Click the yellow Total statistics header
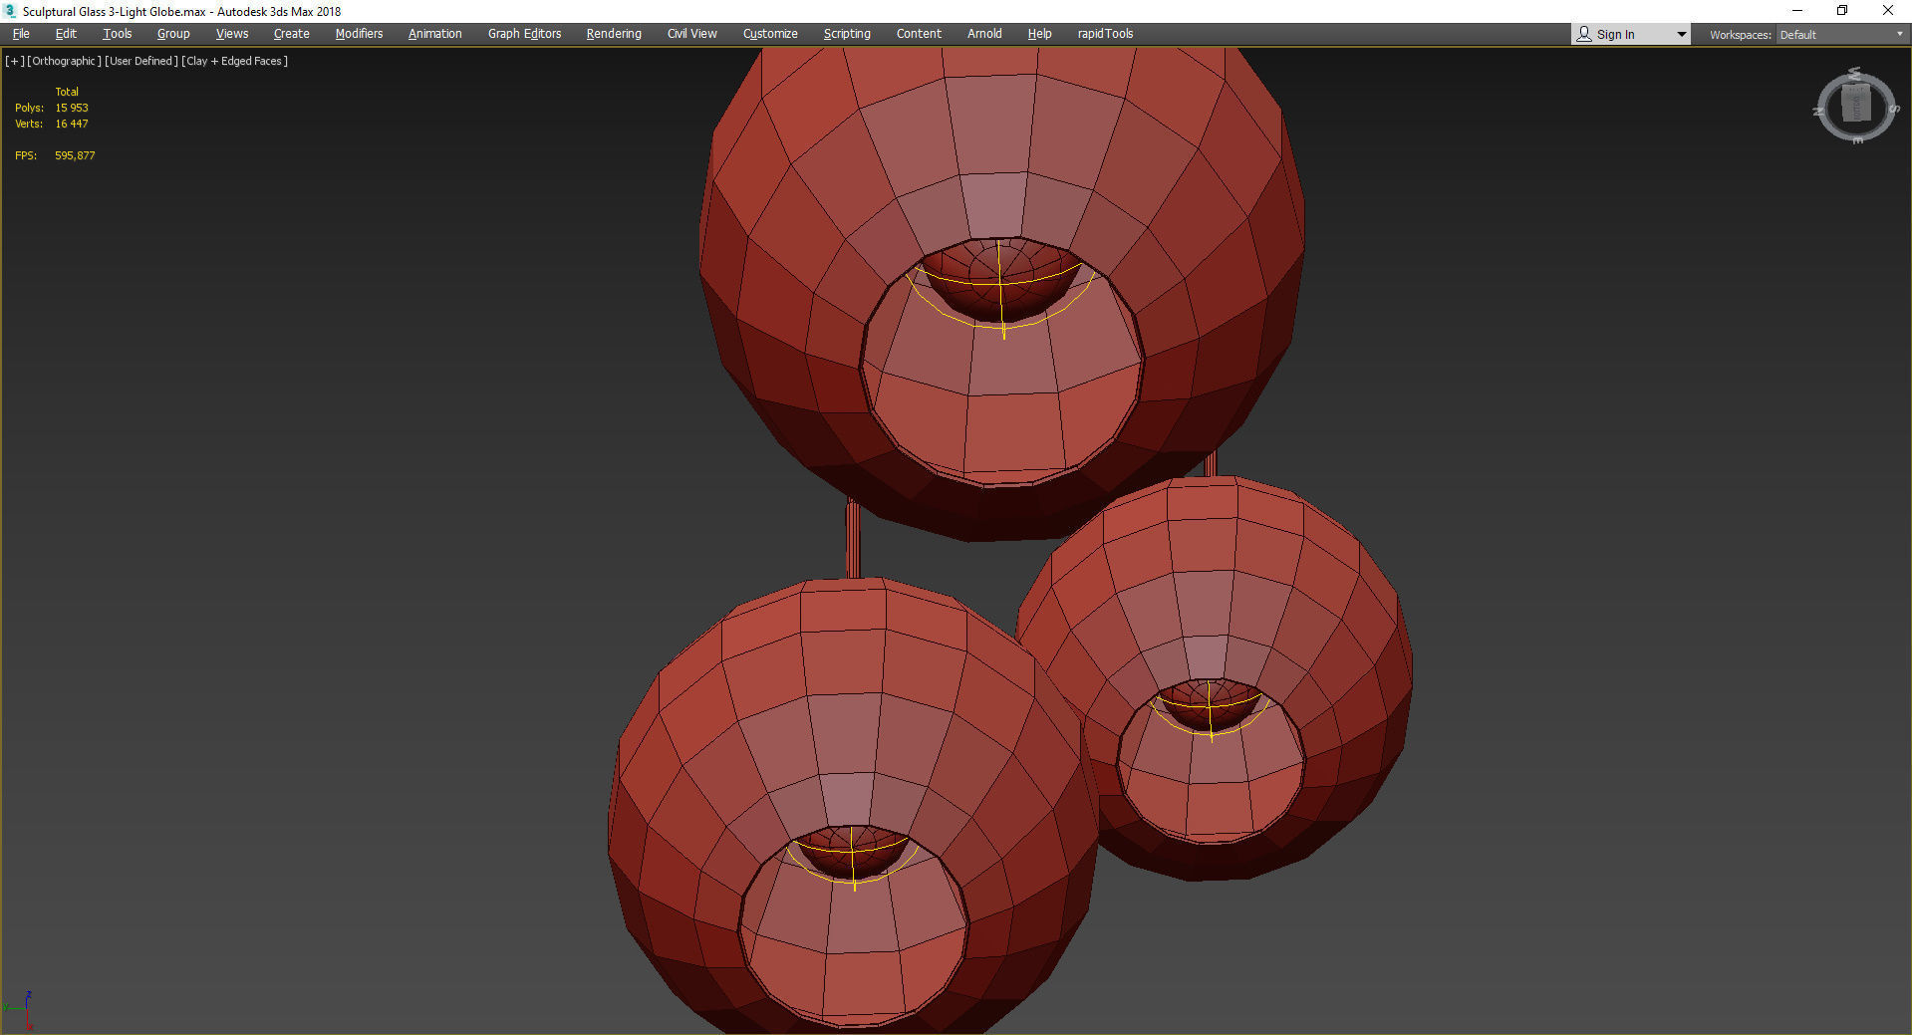Screen dimensions: 1912x1035 (x=67, y=92)
